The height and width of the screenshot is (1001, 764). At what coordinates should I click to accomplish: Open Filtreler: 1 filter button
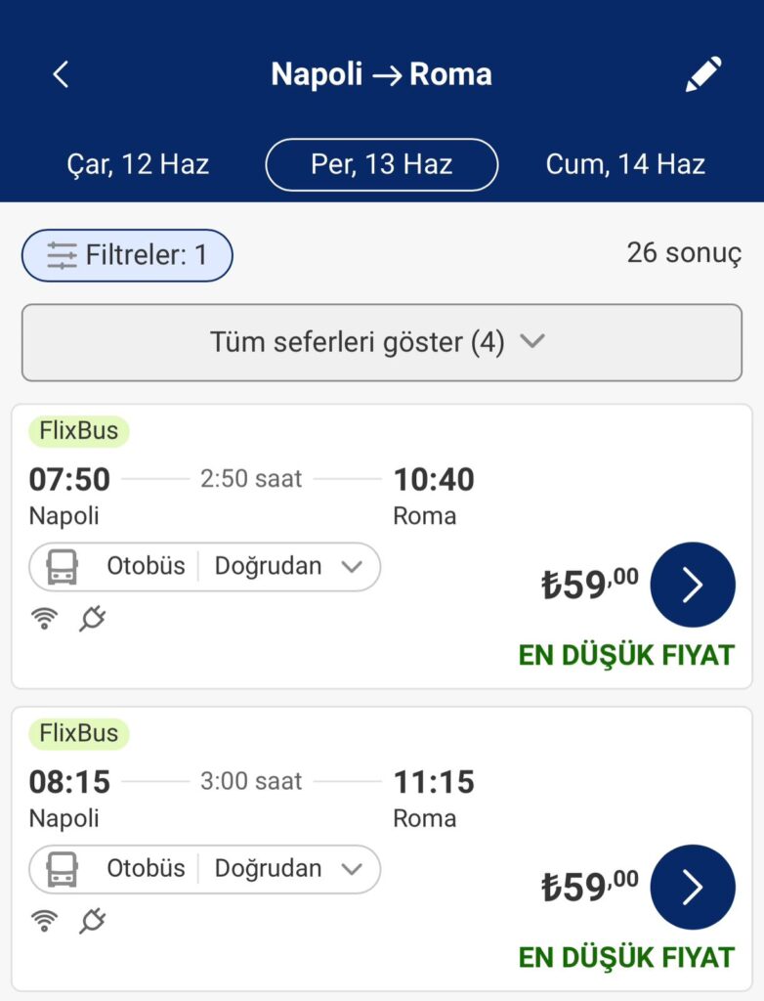tap(127, 255)
